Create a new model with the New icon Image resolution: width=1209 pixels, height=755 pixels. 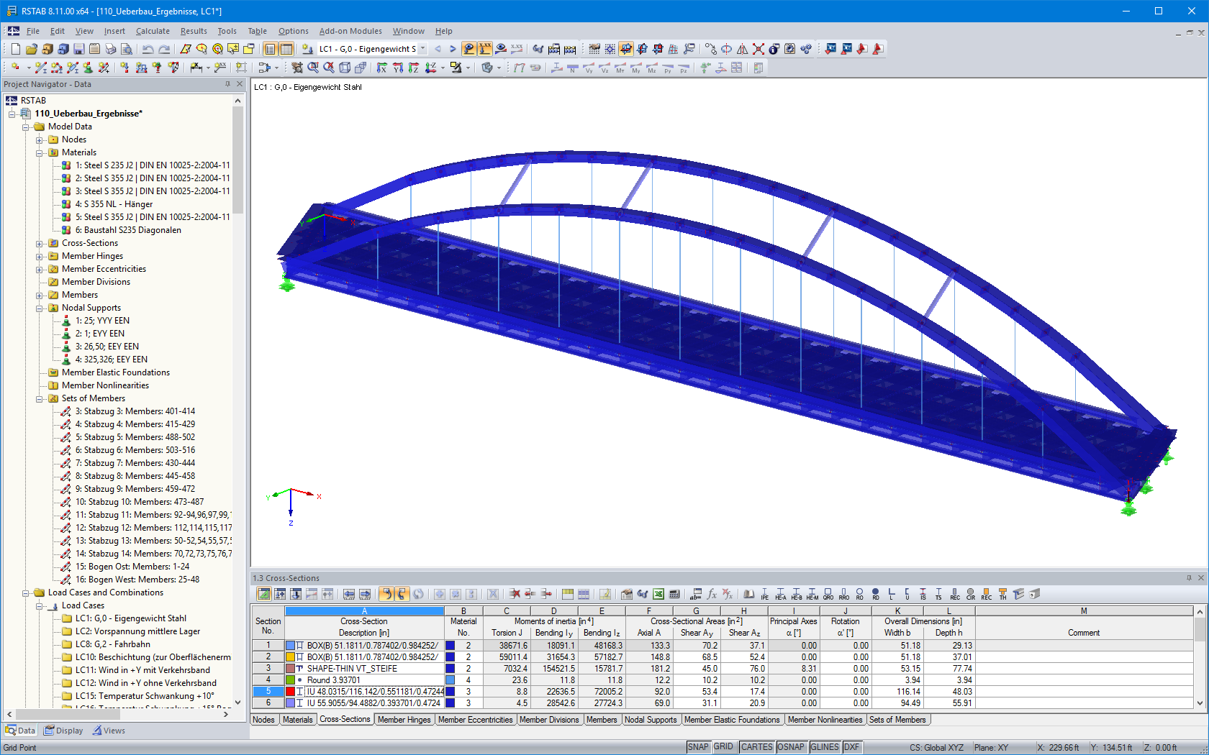click(x=16, y=49)
